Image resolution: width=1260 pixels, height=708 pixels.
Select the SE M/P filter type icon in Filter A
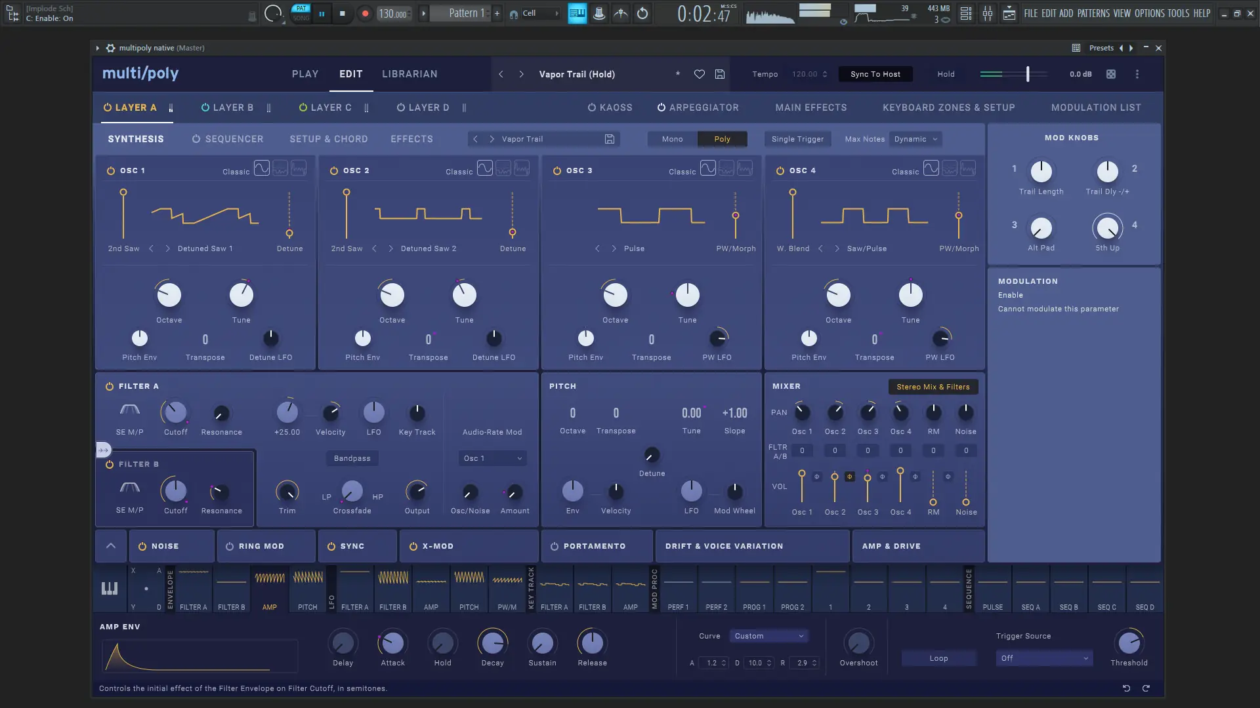click(x=129, y=410)
